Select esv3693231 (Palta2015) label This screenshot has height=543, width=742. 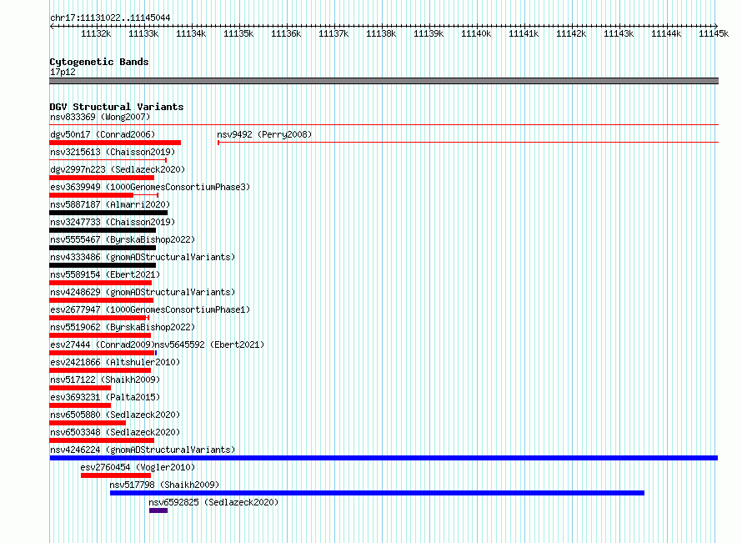point(105,397)
